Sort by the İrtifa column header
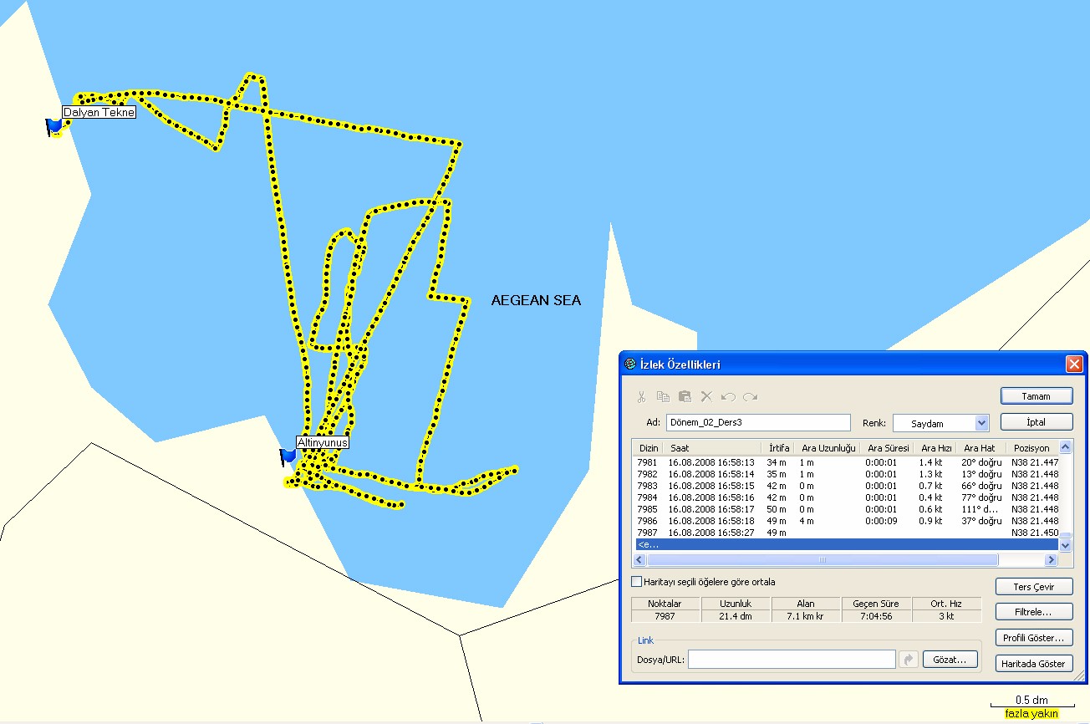 [x=779, y=447]
